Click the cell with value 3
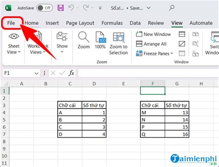This screenshot has width=219, height=167. [94, 127]
